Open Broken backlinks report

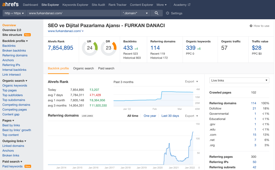tap(14, 50)
